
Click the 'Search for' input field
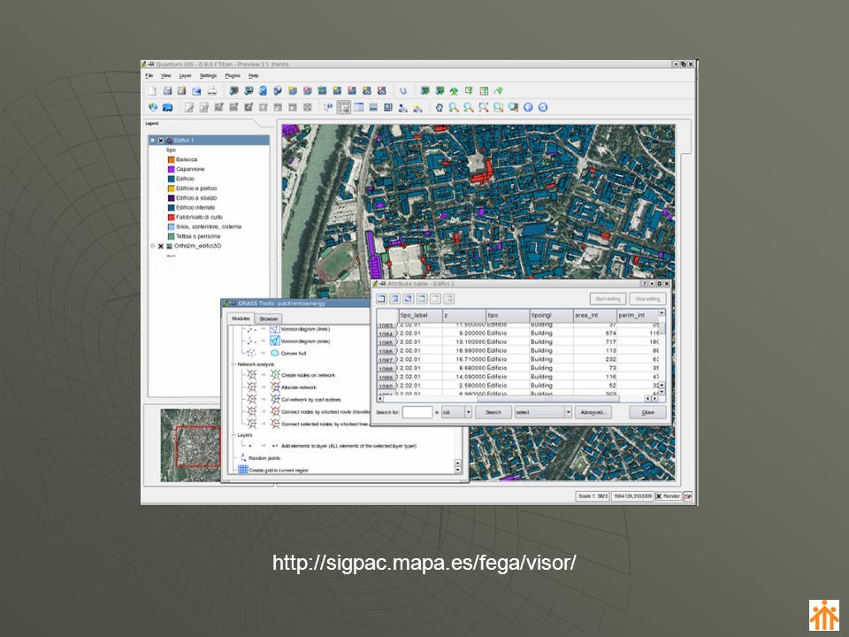coord(417,412)
